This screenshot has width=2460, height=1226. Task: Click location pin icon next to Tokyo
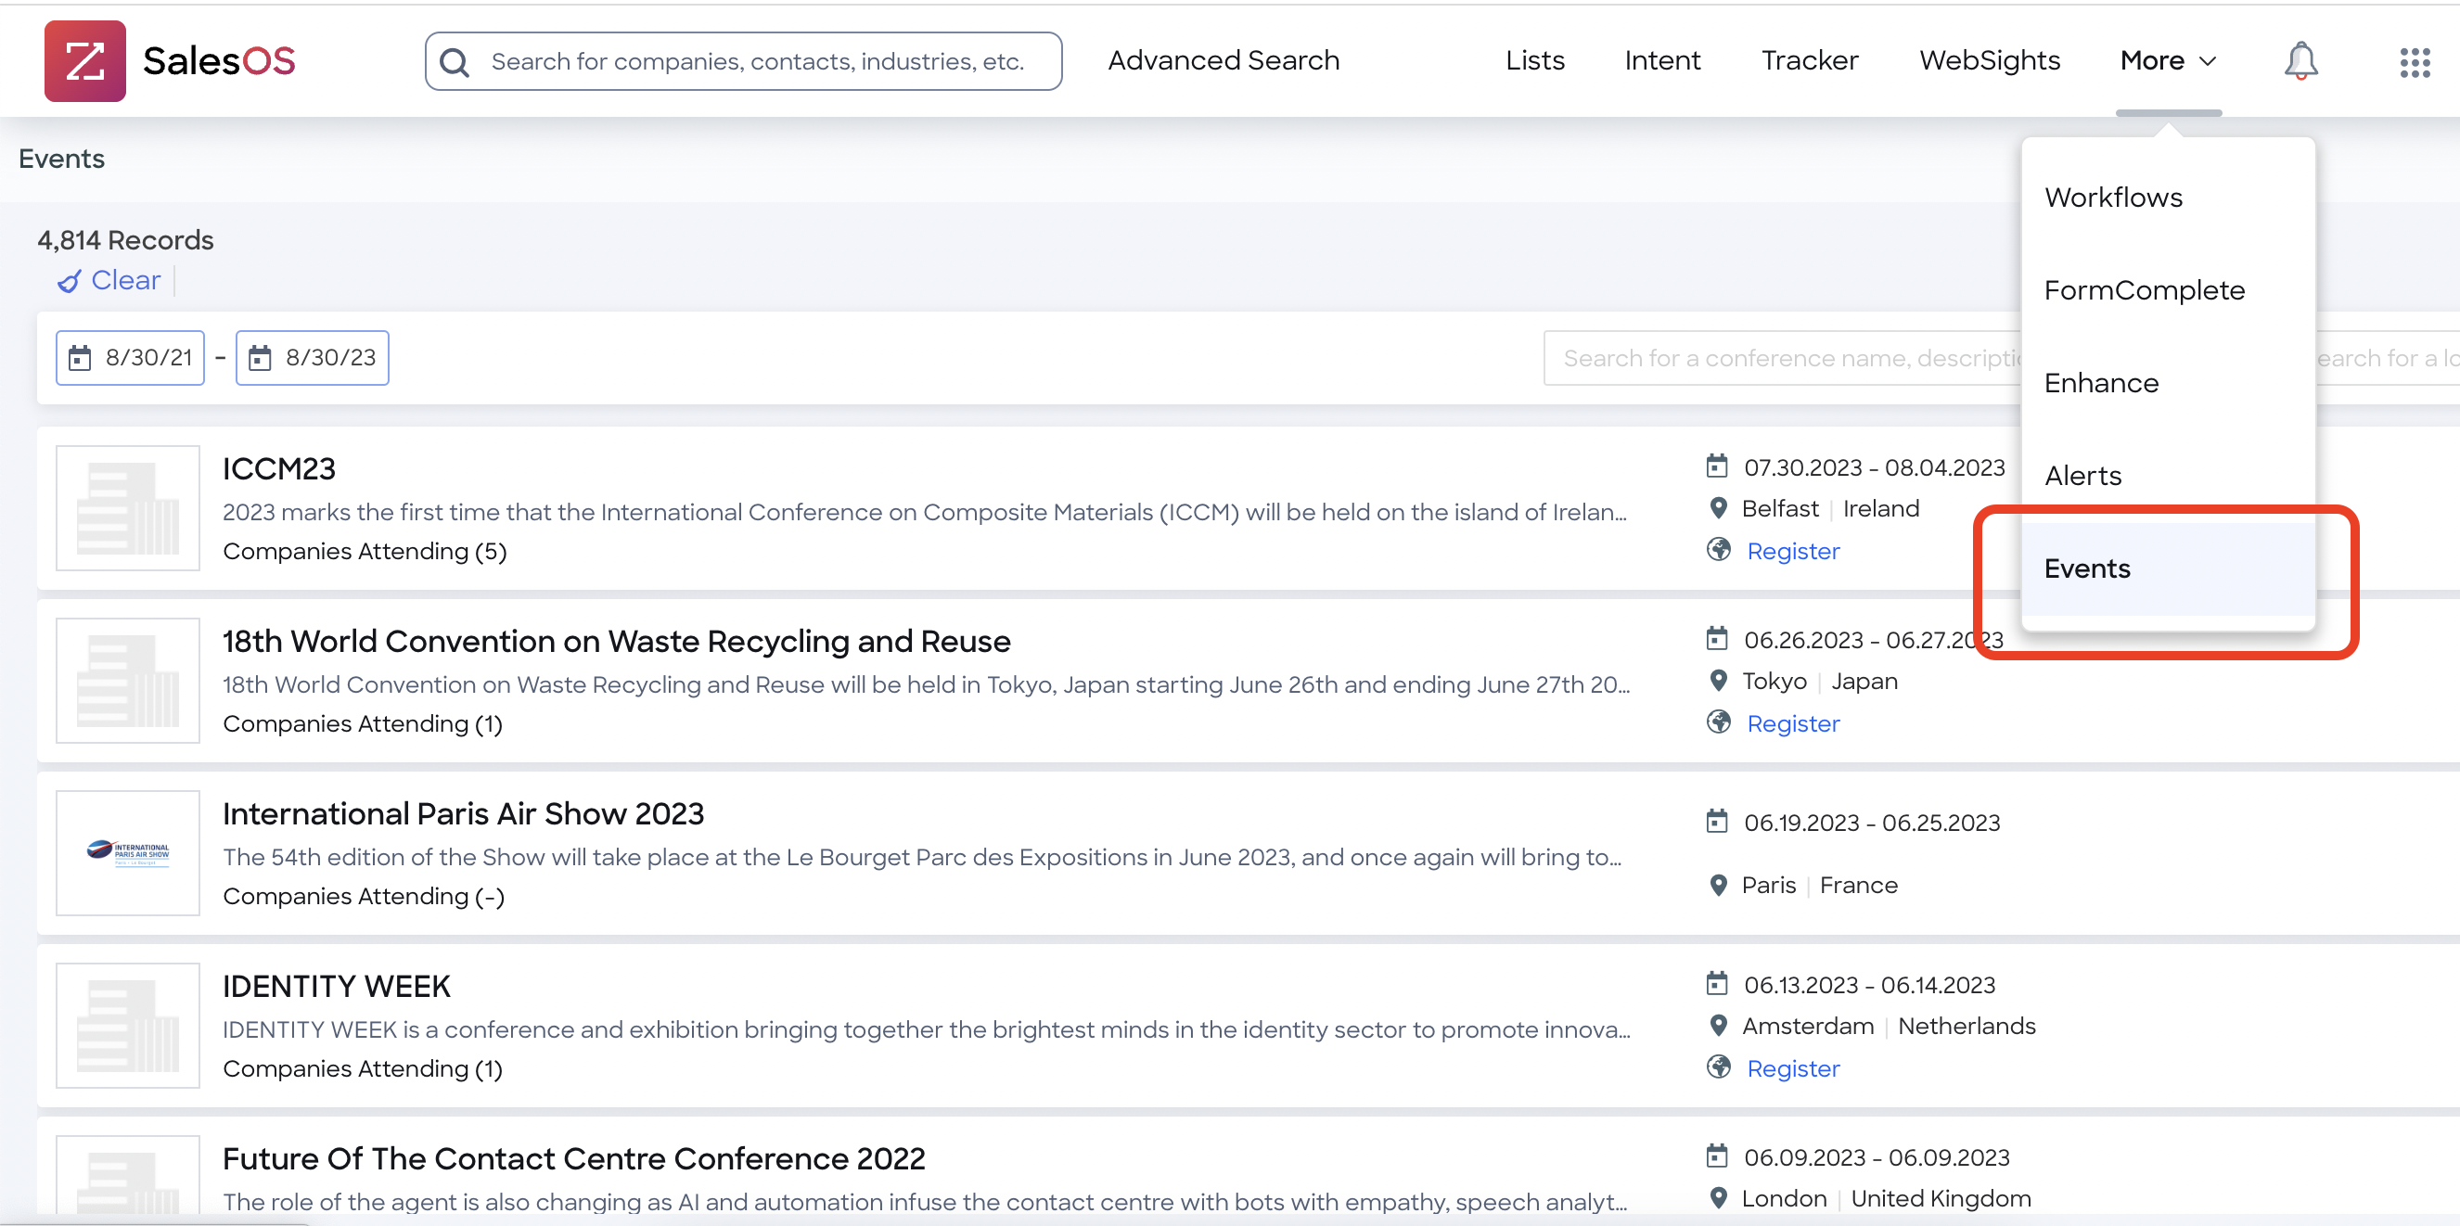pyautogui.click(x=1718, y=681)
